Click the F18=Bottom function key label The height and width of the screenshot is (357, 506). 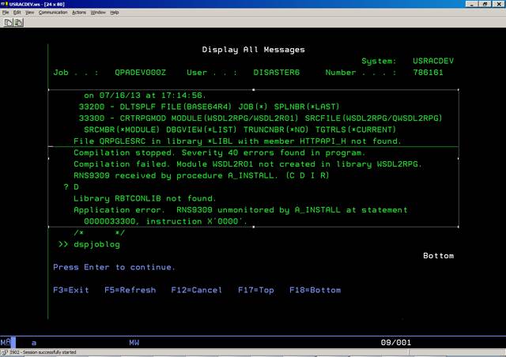315,290
